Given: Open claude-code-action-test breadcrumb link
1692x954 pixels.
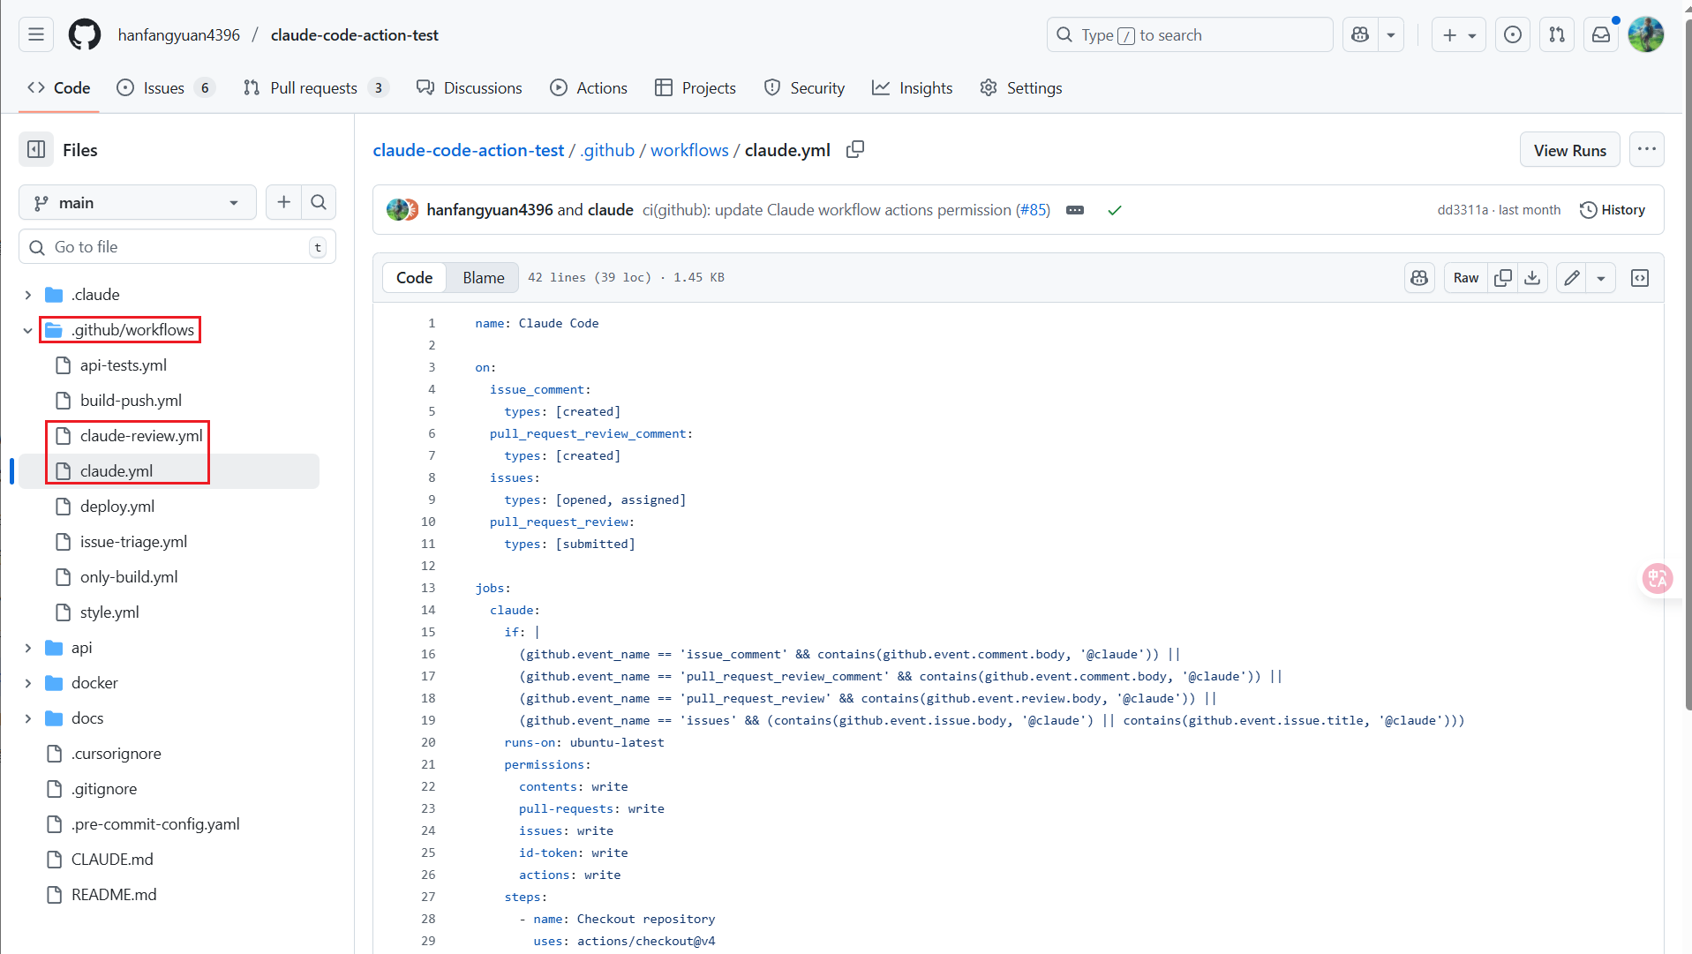Looking at the screenshot, I should click(468, 150).
